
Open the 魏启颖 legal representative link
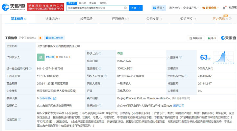[50, 57]
